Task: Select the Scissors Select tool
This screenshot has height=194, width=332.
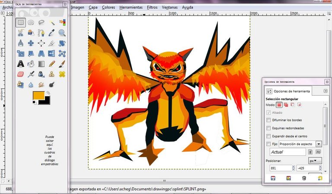Action: (x=21, y=33)
